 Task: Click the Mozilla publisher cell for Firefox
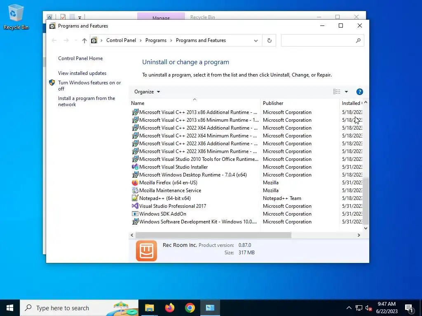point(271,183)
